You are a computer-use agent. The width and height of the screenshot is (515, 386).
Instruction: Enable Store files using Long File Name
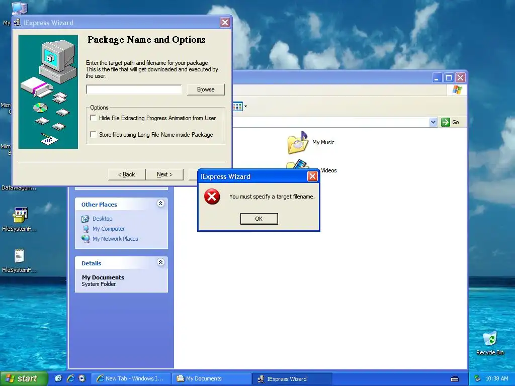(x=93, y=135)
